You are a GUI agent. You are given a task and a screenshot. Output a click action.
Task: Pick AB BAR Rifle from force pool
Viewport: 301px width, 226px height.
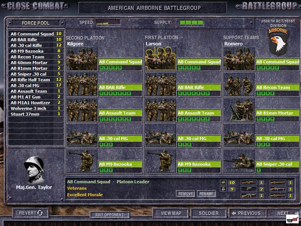(36, 40)
